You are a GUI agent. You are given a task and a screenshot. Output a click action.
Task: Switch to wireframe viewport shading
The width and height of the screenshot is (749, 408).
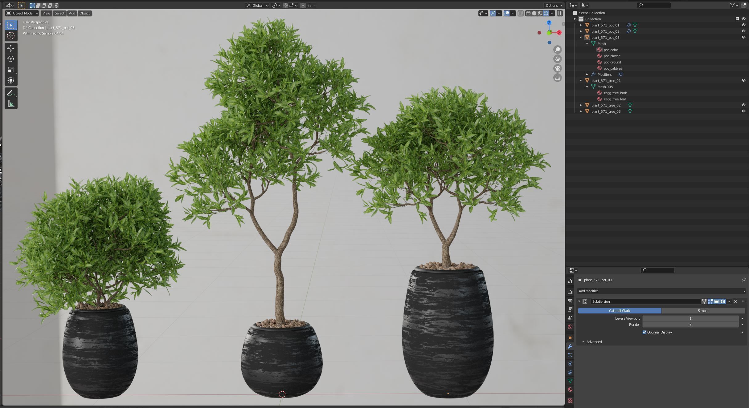click(x=528, y=13)
